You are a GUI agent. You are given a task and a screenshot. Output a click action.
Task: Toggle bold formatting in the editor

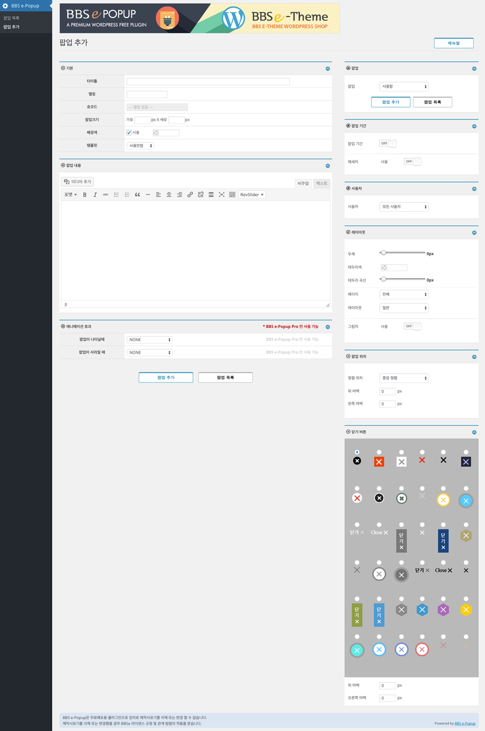[84, 195]
